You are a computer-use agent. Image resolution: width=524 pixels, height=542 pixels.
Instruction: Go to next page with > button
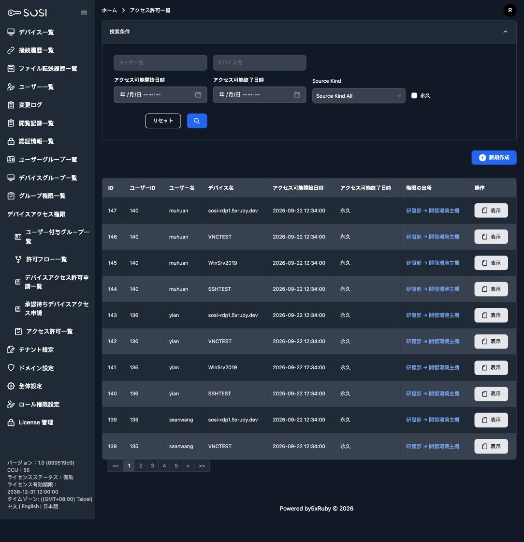pos(188,466)
